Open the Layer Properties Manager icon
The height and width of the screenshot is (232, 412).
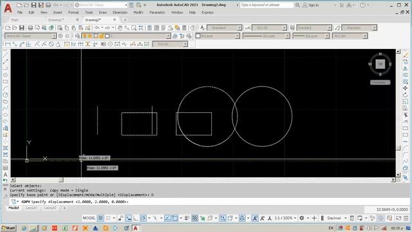[x=77, y=36]
